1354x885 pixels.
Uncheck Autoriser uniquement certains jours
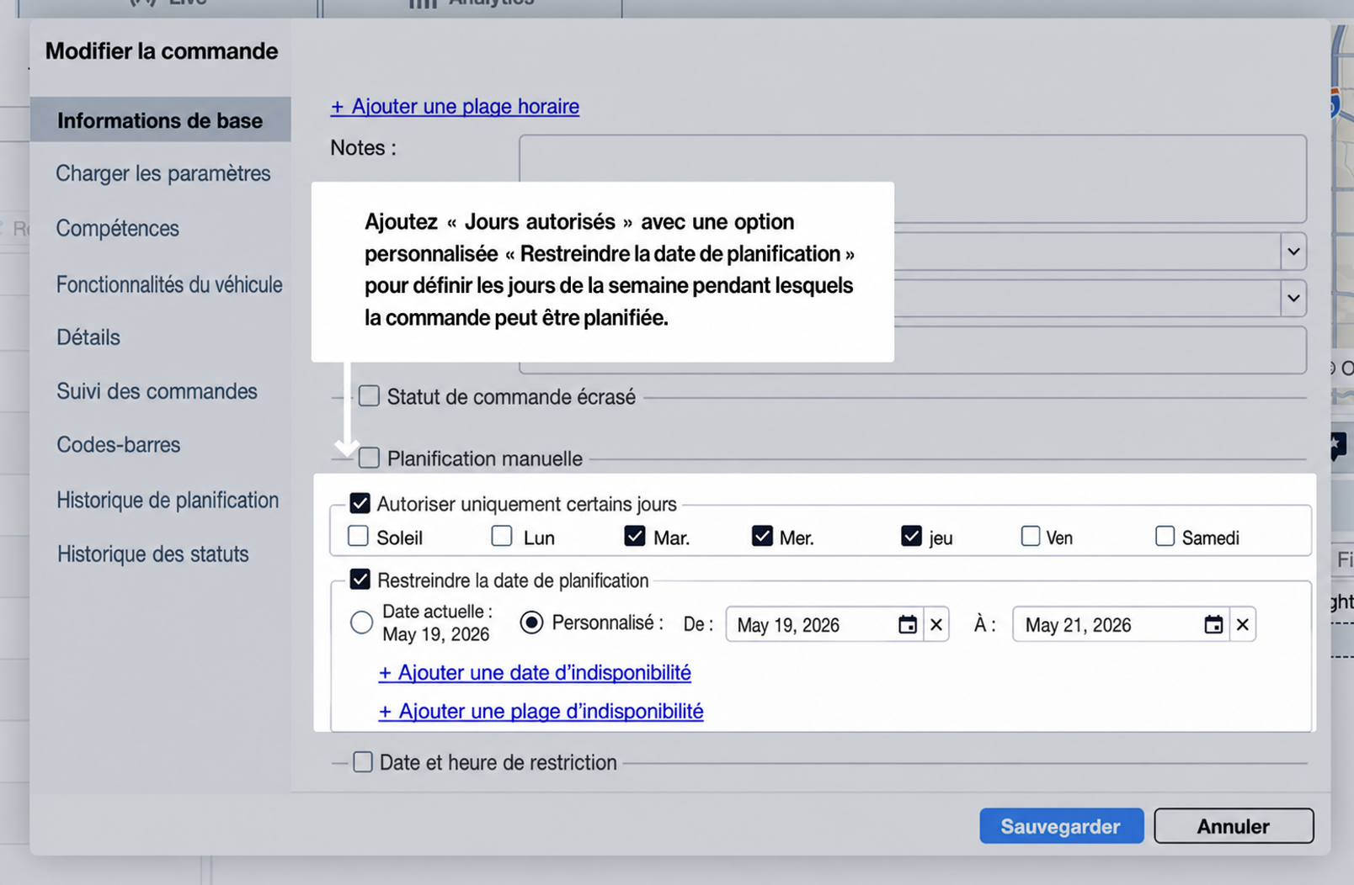point(360,503)
